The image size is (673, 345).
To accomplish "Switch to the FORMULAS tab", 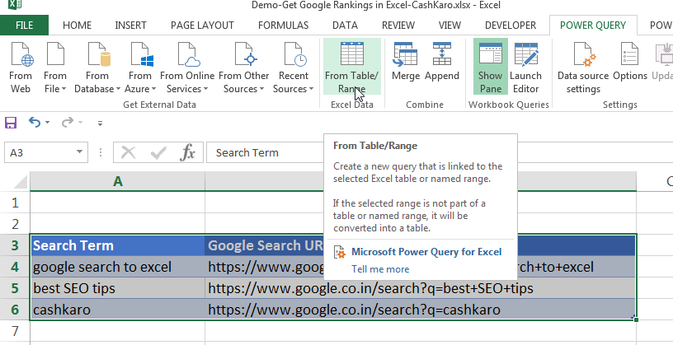I will point(283,26).
